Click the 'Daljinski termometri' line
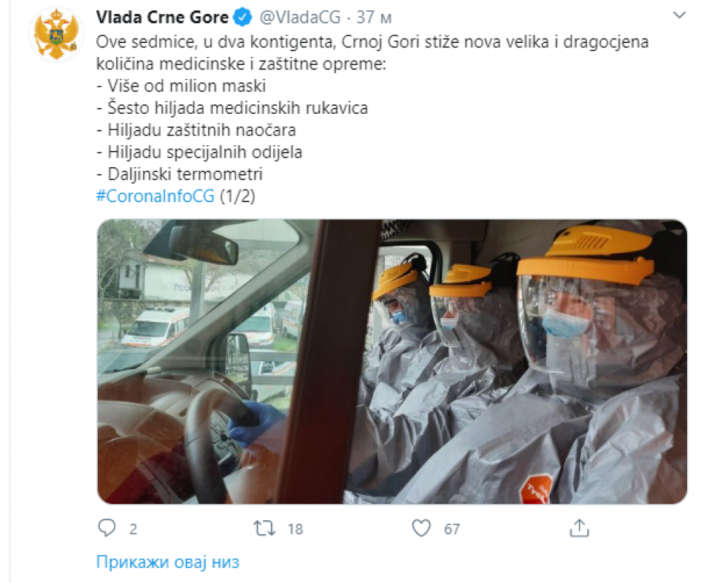The image size is (701, 583). tap(180, 174)
